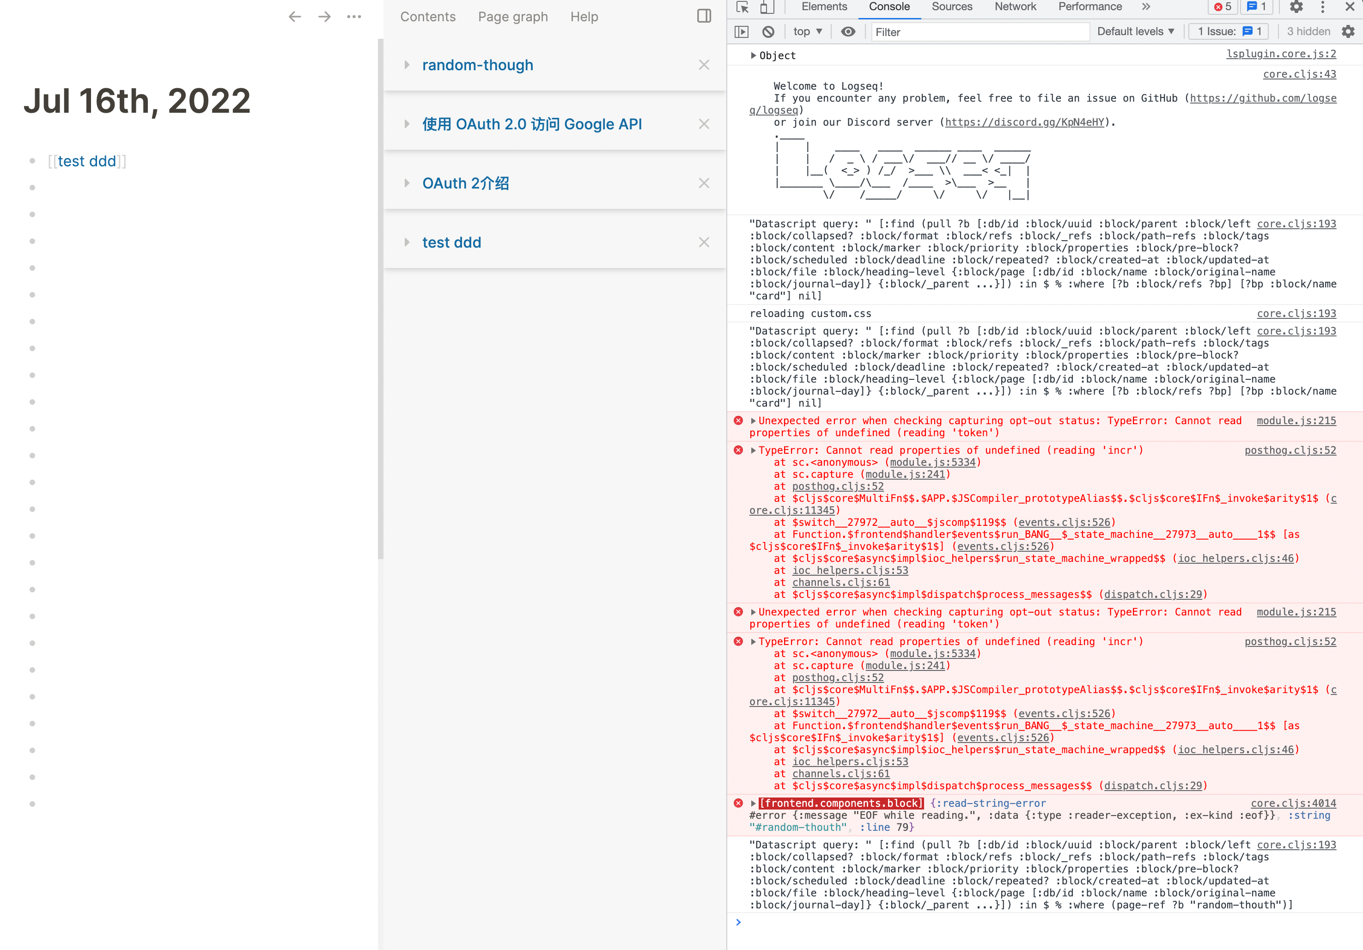
Task: Open the lsplugin.core.js:2 source link
Action: click(x=1281, y=54)
